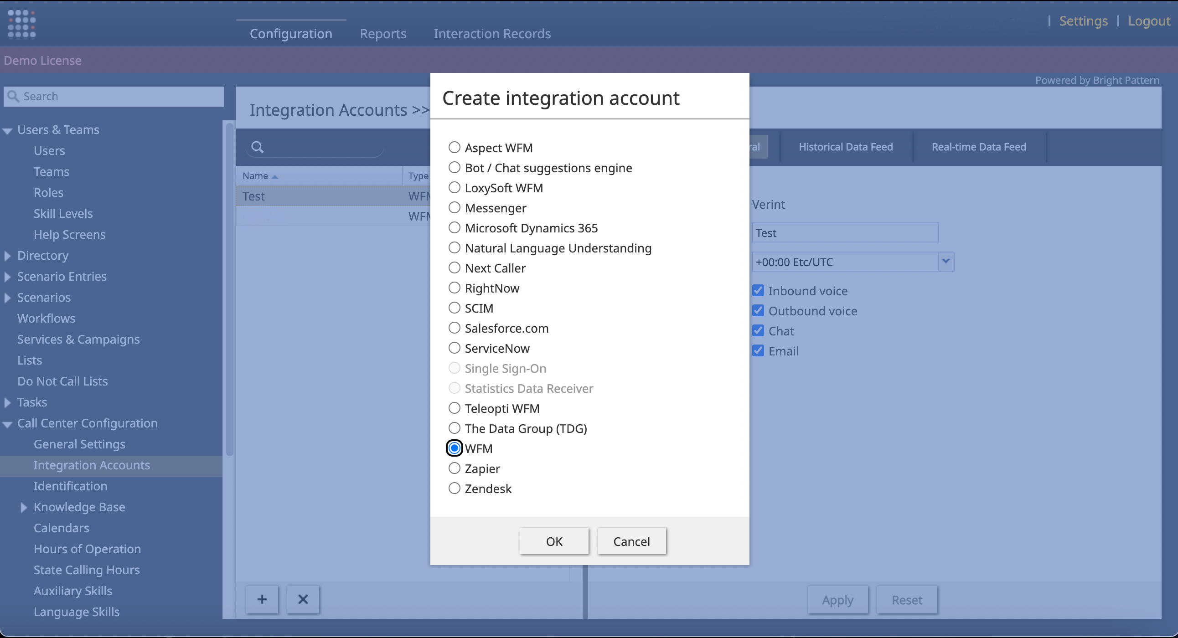Delete selected integration account with X
The height and width of the screenshot is (638, 1178).
[x=303, y=599]
